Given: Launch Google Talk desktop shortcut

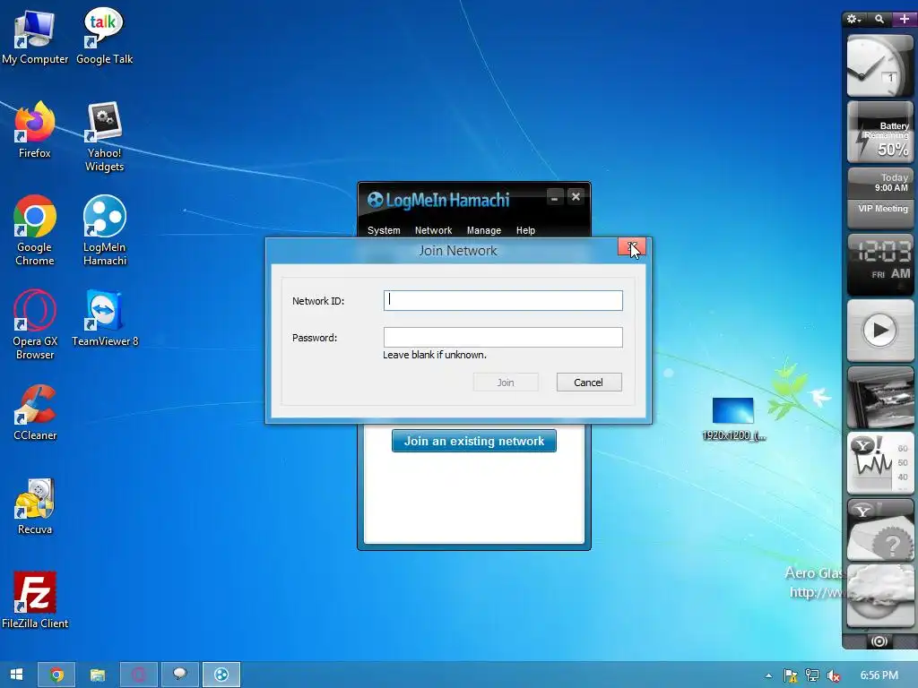Looking at the screenshot, I should pyautogui.click(x=104, y=36).
